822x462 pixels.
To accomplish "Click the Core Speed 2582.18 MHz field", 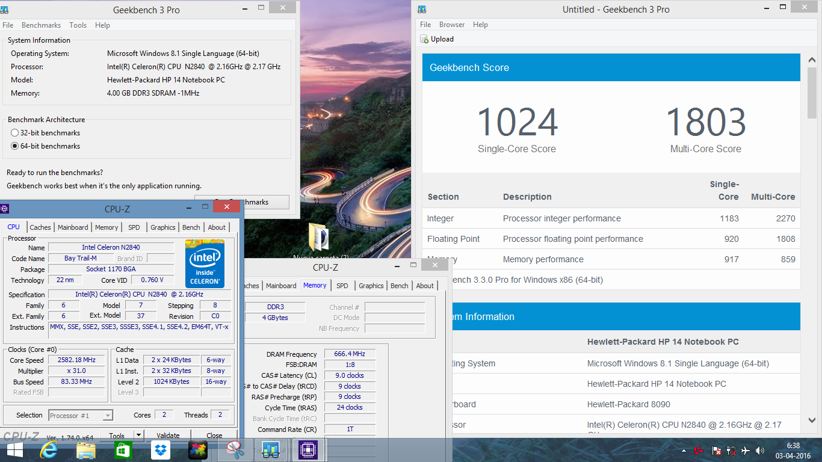I will coord(77,360).
